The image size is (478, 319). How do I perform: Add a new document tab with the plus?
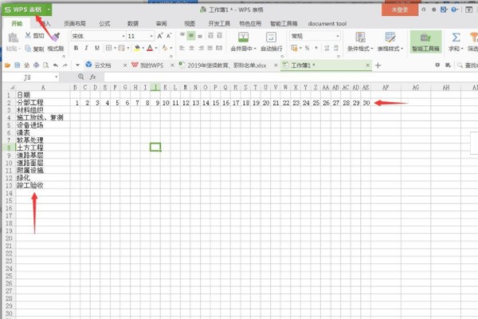(378, 65)
